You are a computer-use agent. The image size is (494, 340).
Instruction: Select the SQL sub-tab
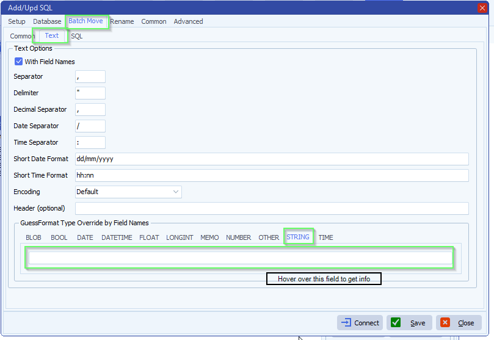(76, 36)
